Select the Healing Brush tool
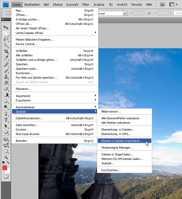Image resolution: width=182 pixels, height=199 pixels. point(6,64)
